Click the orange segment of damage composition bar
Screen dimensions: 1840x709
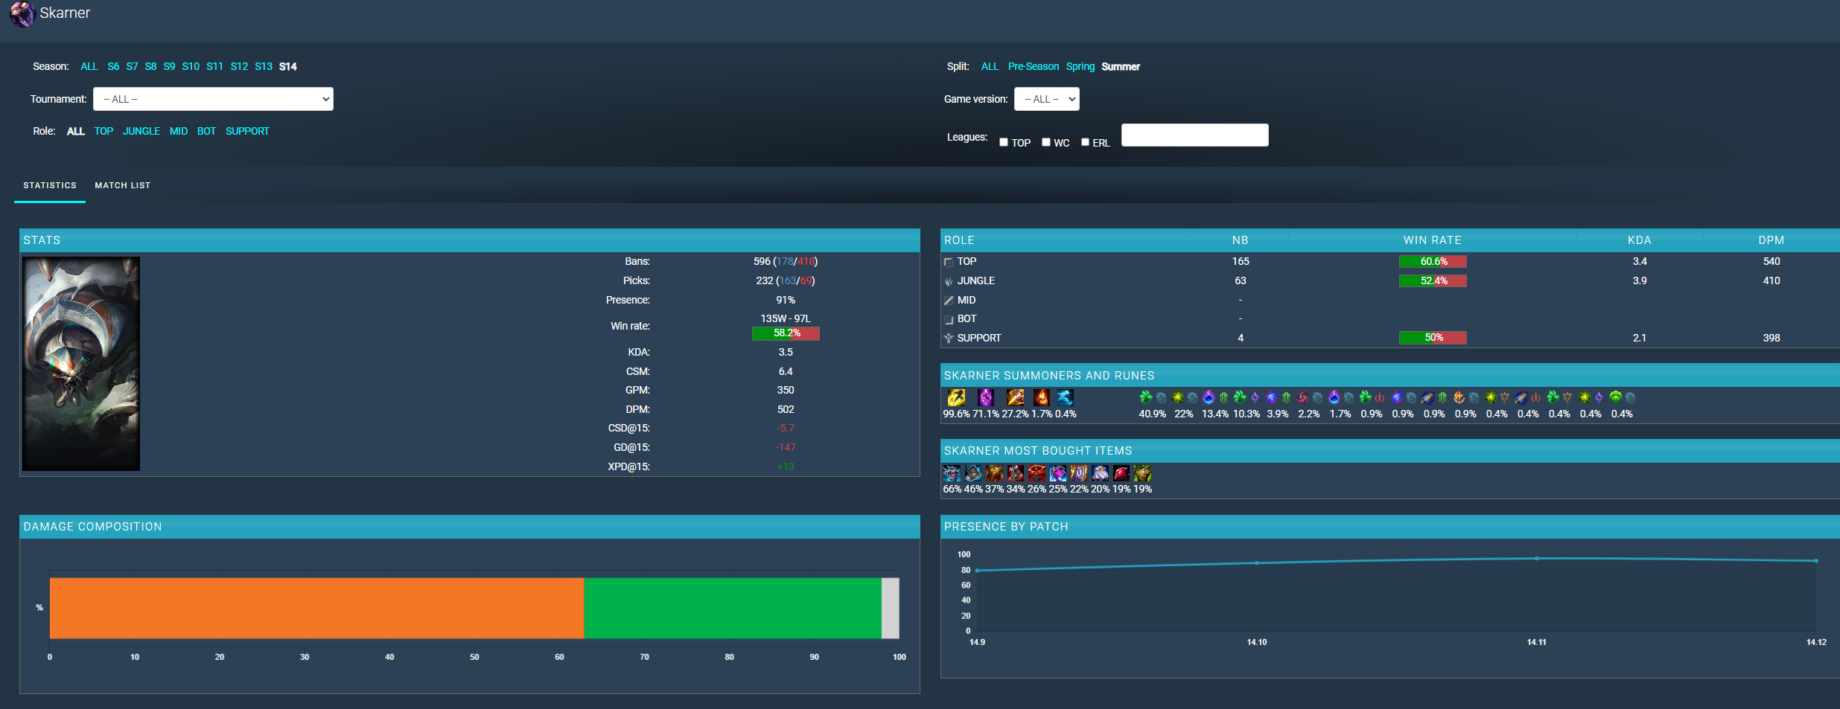click(316, 608)
